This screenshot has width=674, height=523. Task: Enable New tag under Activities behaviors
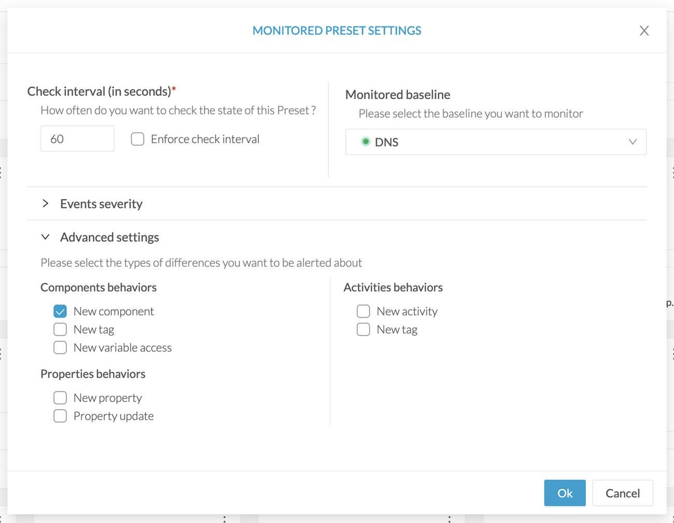(363, 329)
